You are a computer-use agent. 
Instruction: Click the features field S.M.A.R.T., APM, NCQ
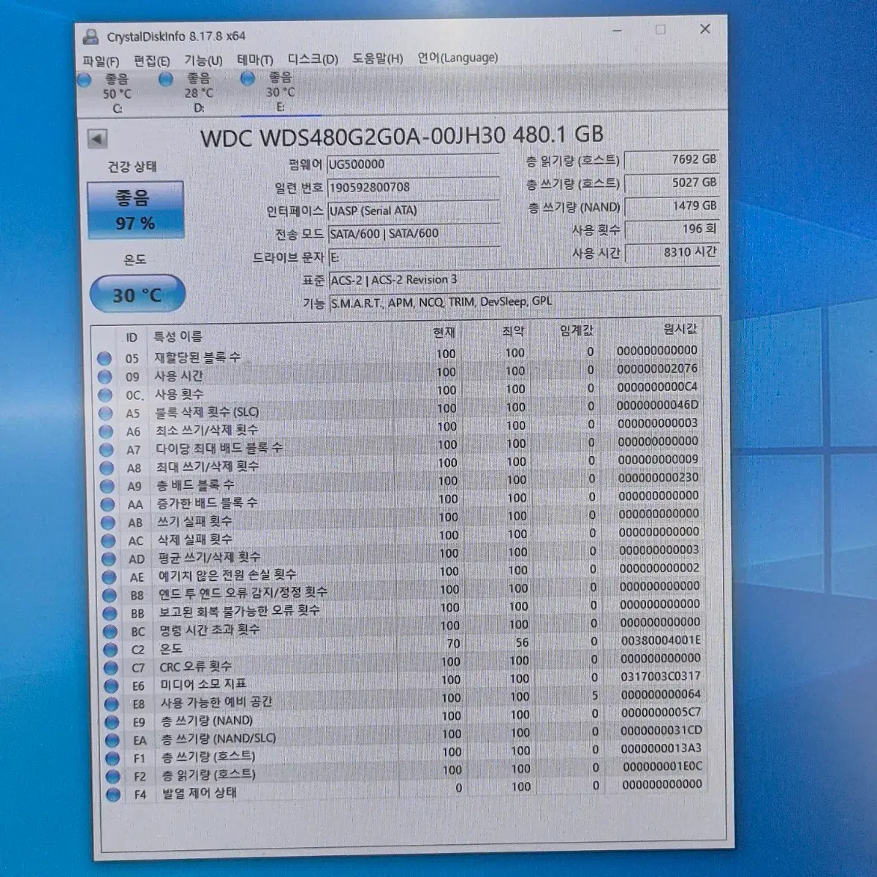tap(524, 302)
